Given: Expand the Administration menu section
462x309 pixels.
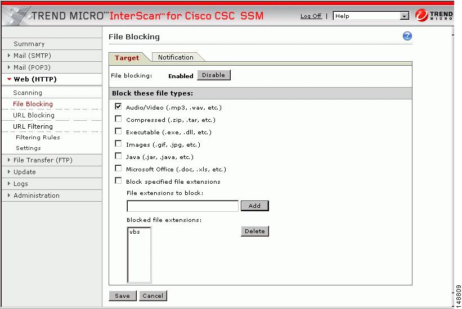Looking at the screenshot, I should [52, 196].
